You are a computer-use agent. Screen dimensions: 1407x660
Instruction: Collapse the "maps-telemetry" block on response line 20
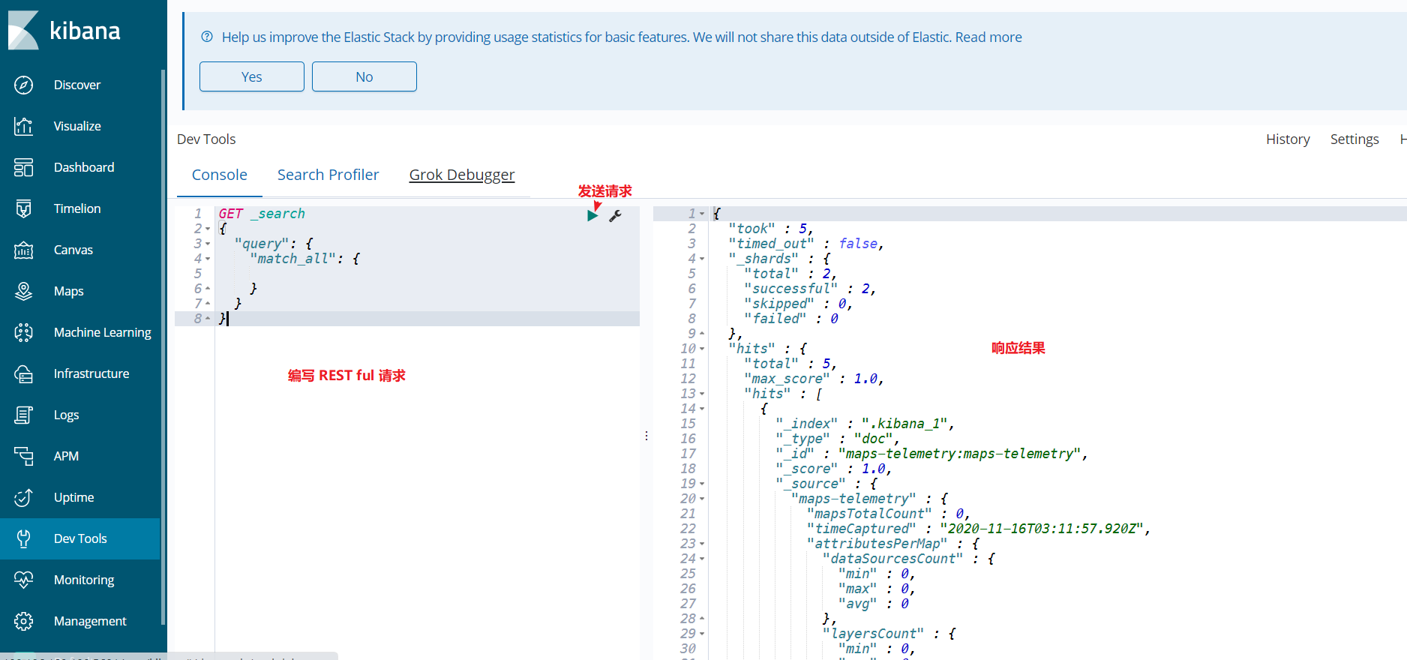point(702,499)
